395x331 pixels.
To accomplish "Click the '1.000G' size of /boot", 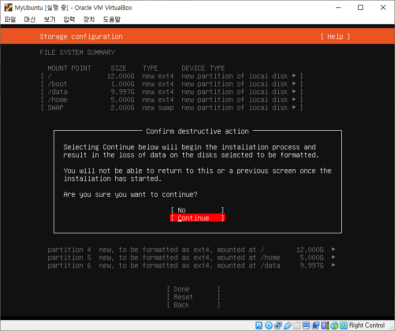I will pos(123,84).
